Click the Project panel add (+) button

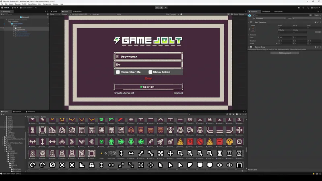pyautogui.click(x=2, y=114)
